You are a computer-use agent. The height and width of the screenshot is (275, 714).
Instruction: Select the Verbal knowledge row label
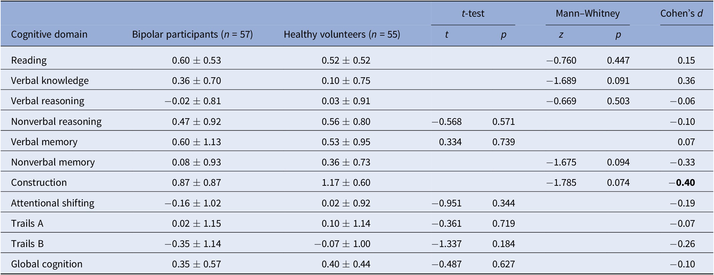50,81
